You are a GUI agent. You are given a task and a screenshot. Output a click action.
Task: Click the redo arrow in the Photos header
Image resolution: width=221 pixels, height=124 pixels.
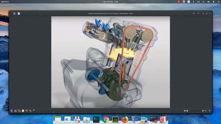[x=198, y=13]
